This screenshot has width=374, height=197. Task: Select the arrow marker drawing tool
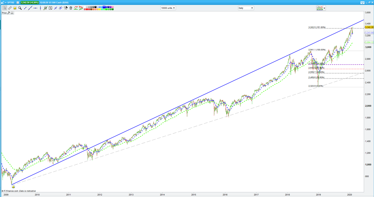(55, 8)
